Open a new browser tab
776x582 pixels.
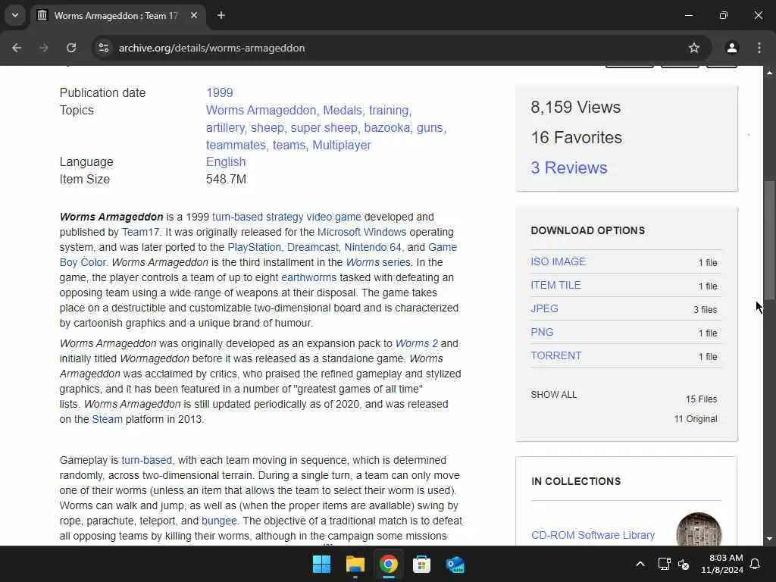point(221,15)
